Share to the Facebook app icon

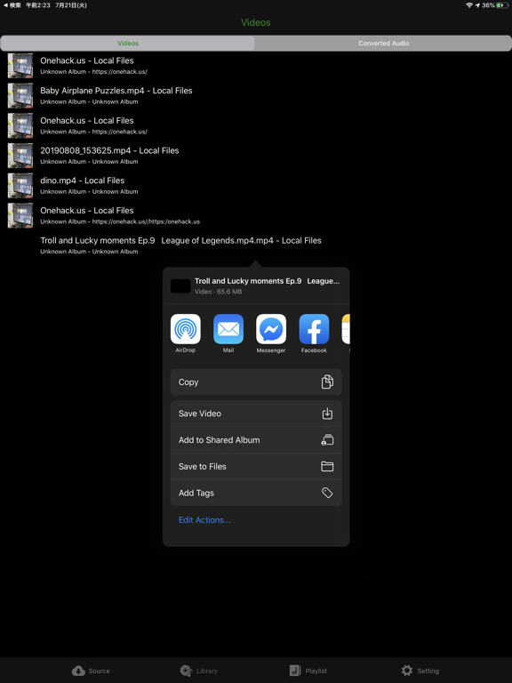click(x=314, y=329)
